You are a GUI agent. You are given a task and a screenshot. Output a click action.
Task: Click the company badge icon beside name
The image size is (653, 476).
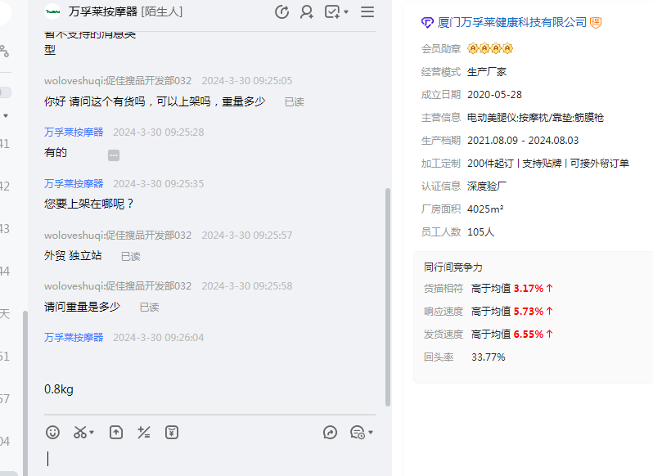coord(596,22)
